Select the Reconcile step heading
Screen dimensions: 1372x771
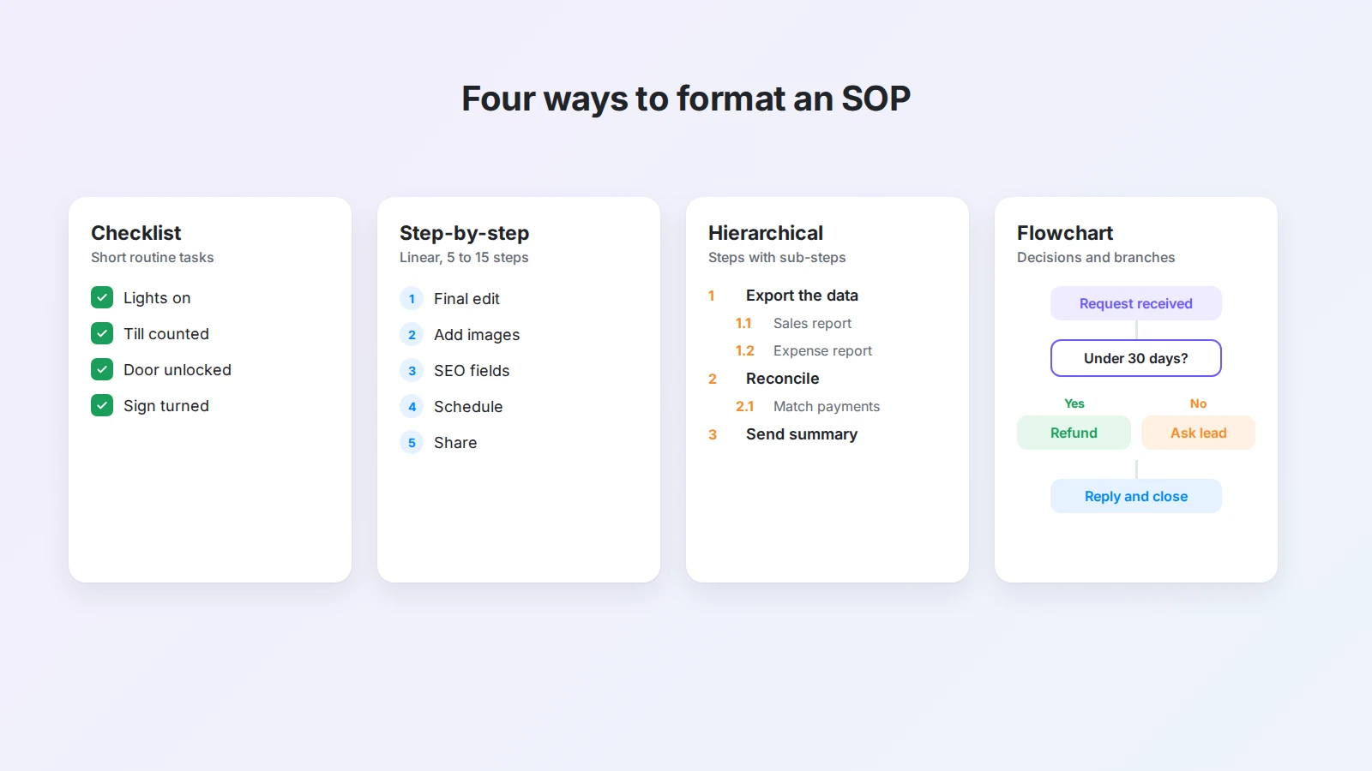pos(782,378)
